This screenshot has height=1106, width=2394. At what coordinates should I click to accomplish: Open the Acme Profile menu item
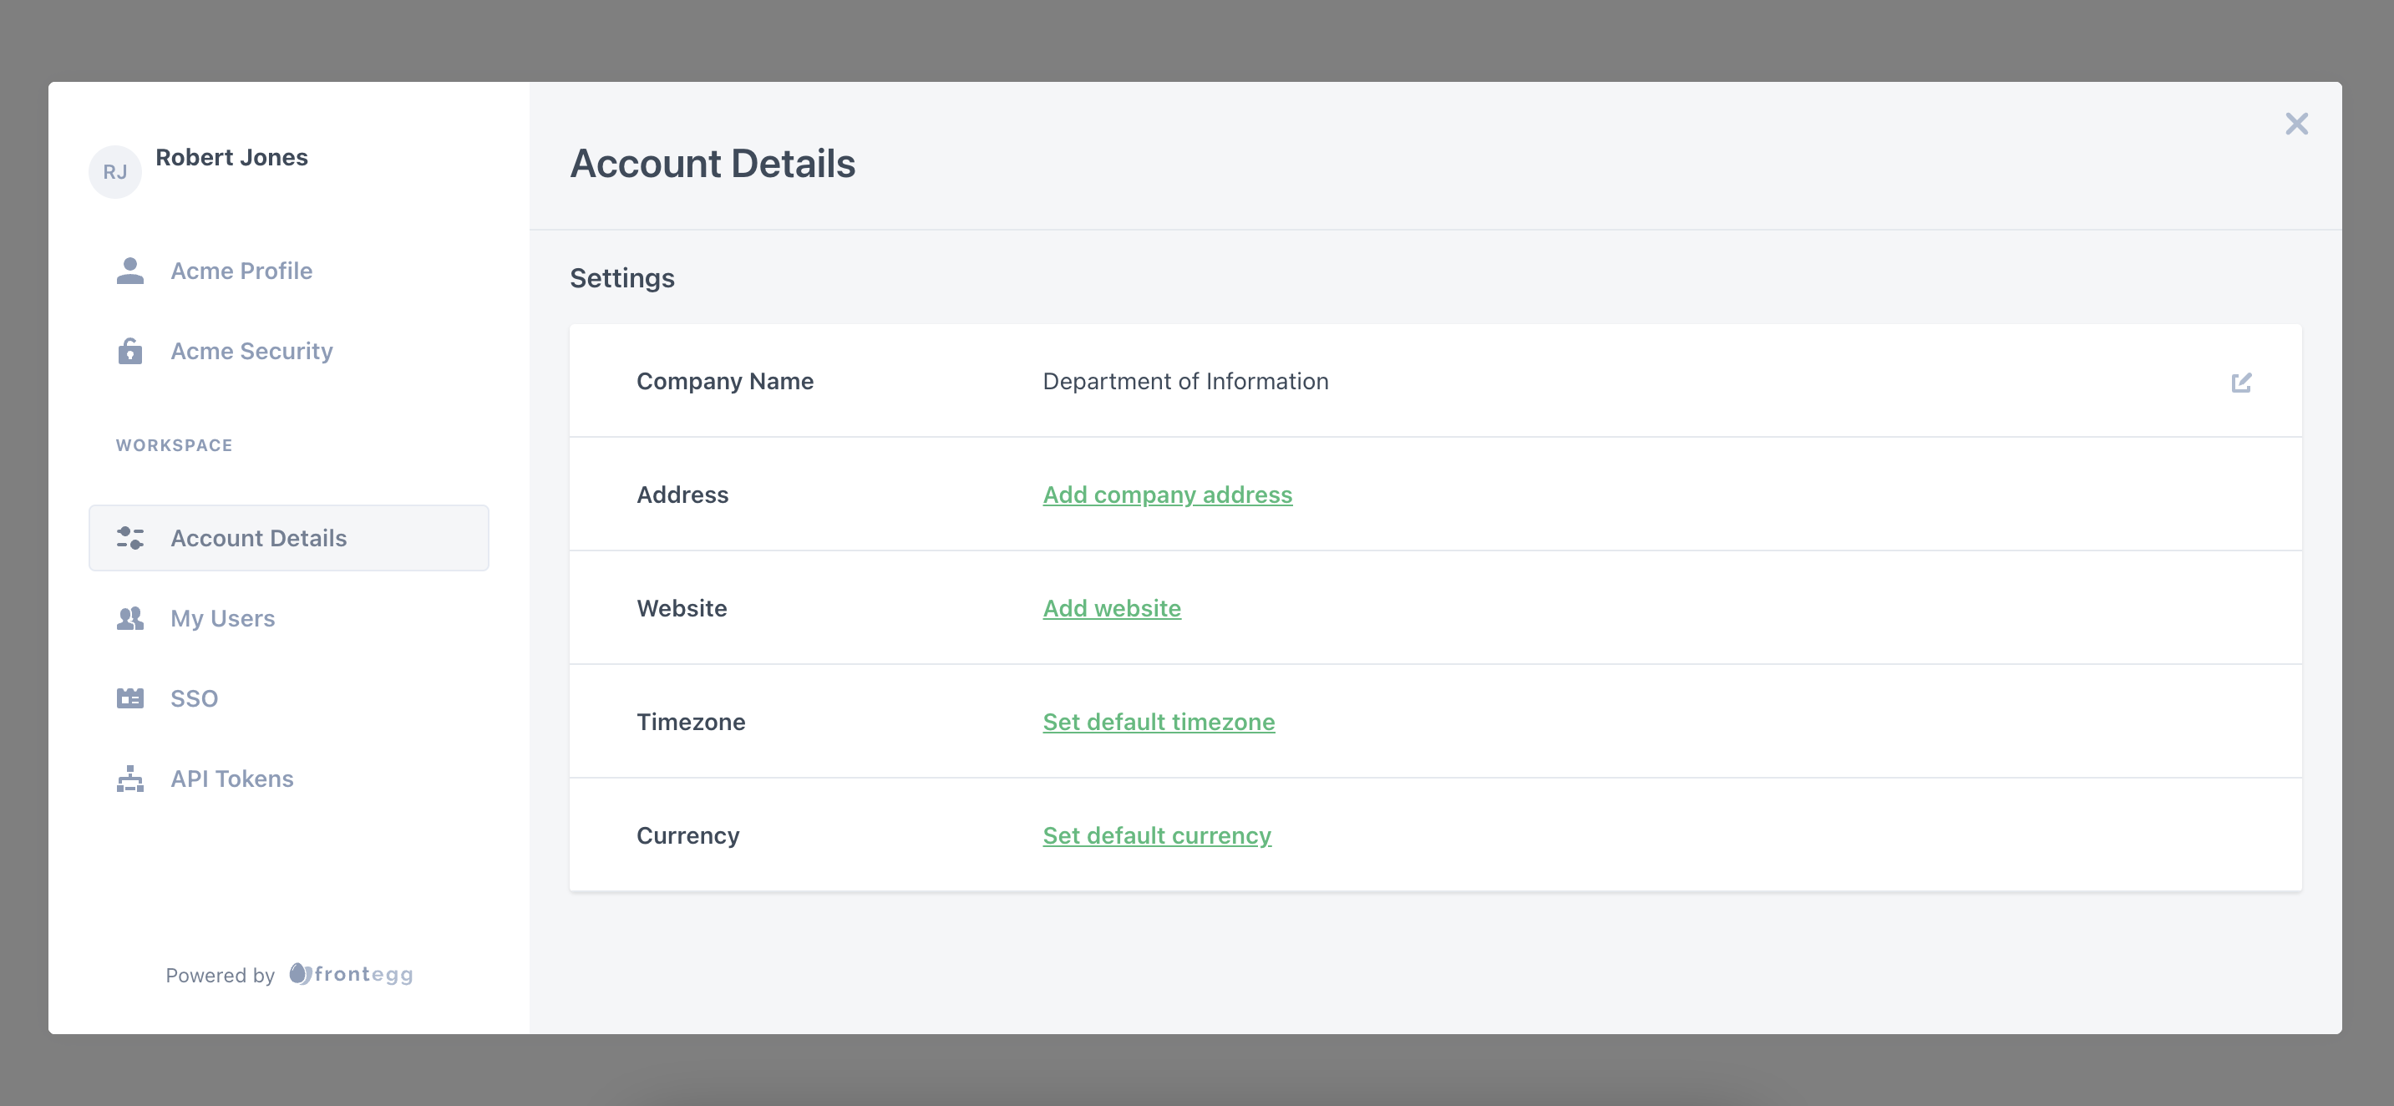click(x=241, y=271)
